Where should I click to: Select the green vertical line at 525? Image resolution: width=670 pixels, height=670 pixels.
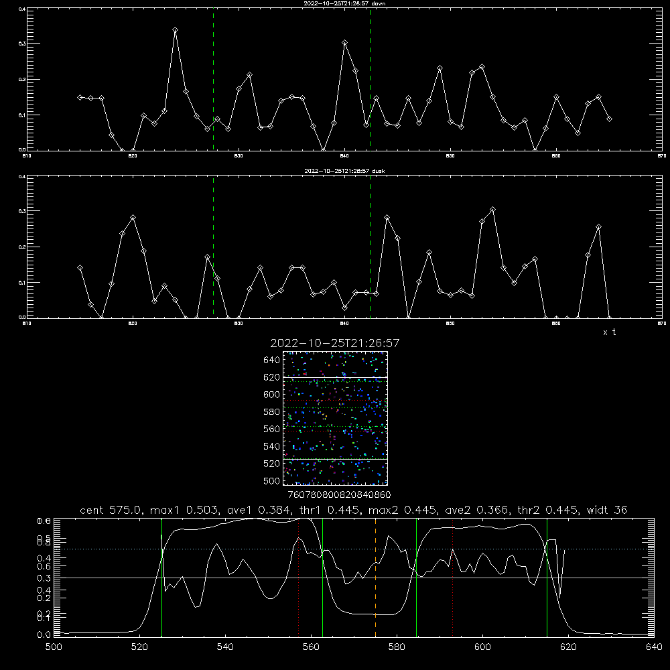pos(161,578)
